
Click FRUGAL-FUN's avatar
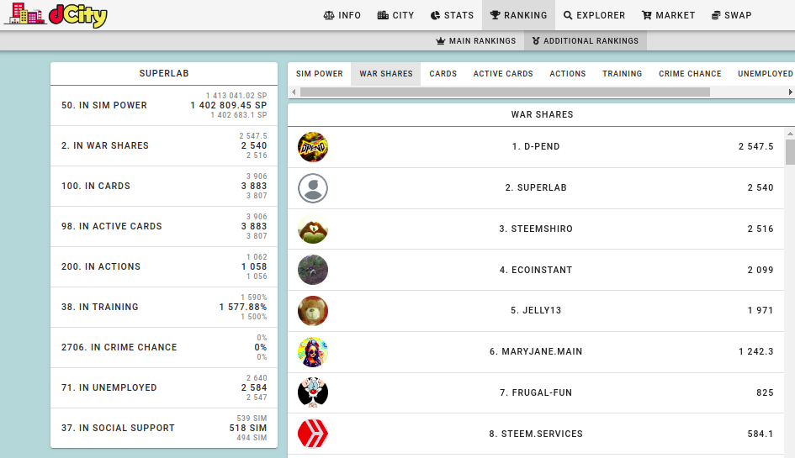coord(313,392)
